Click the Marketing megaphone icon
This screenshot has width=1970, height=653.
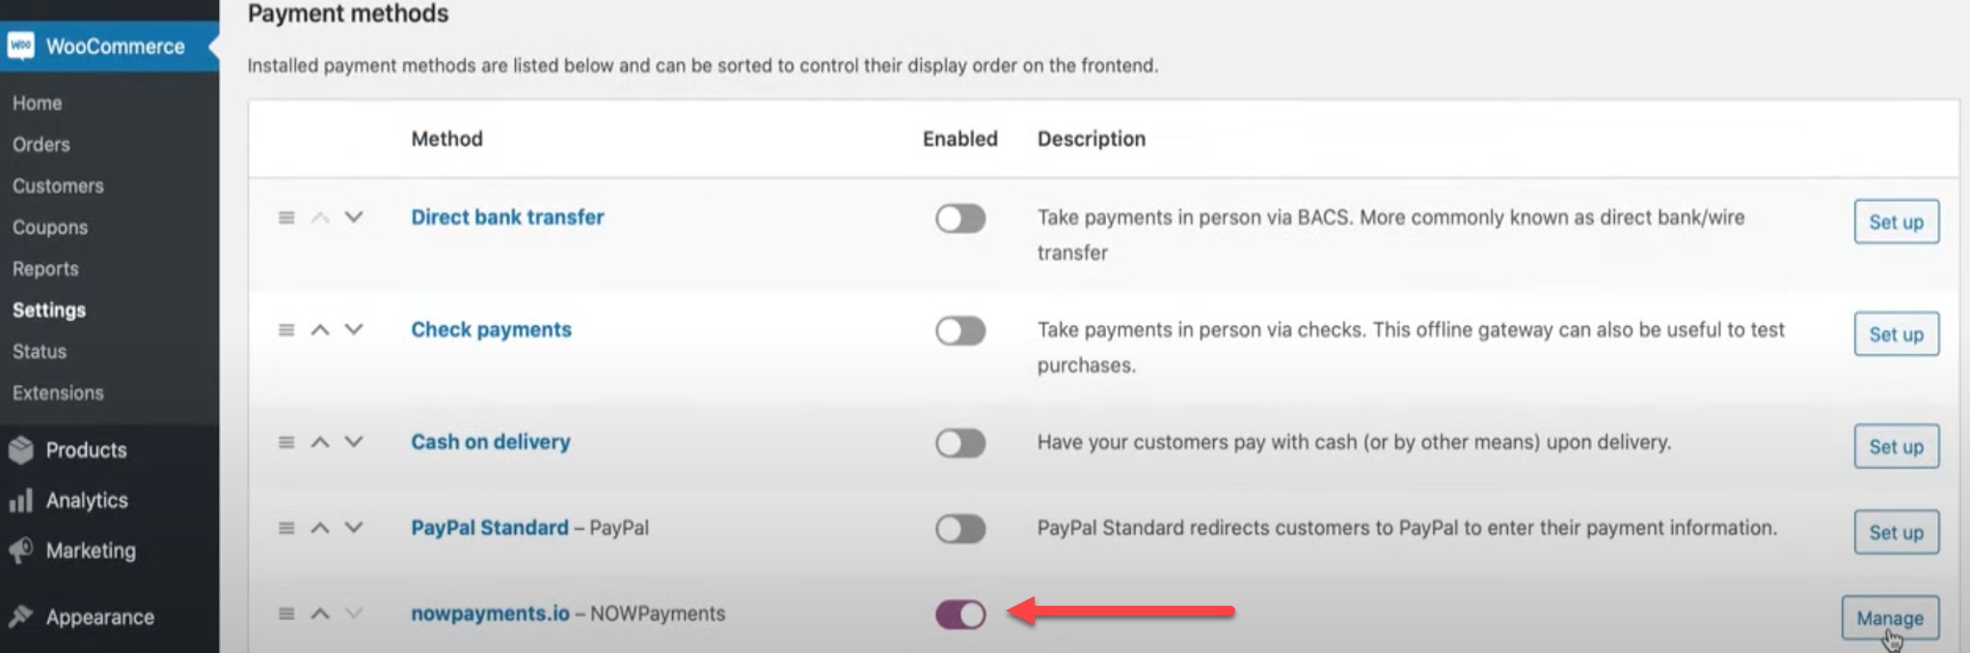pos(20,551)
